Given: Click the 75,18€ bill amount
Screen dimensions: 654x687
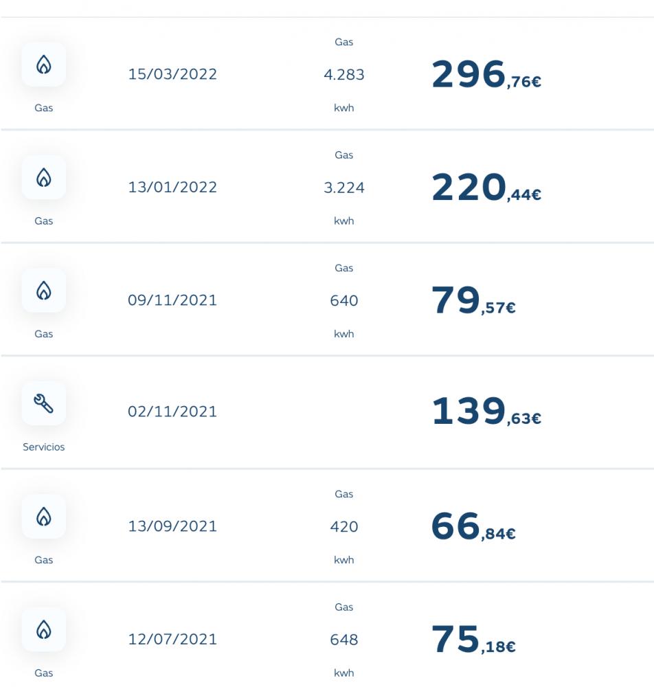Looking at the screenshot, I should 473,639.
